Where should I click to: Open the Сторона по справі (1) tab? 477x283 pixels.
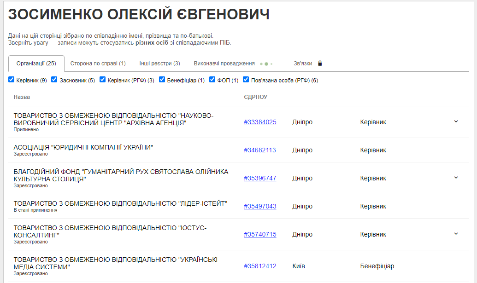98,64
